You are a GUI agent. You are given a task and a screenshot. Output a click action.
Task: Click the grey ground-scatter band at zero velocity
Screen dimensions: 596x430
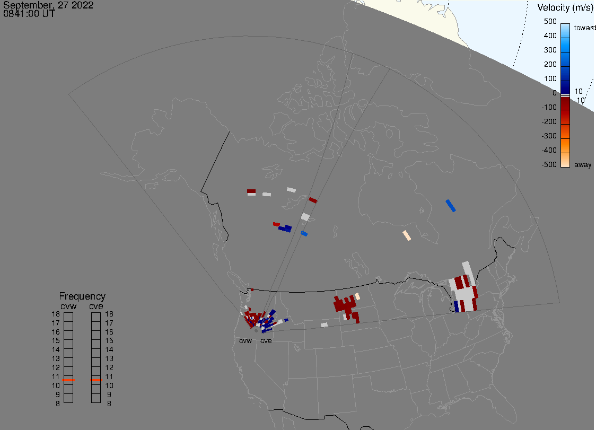click(565, 95)
